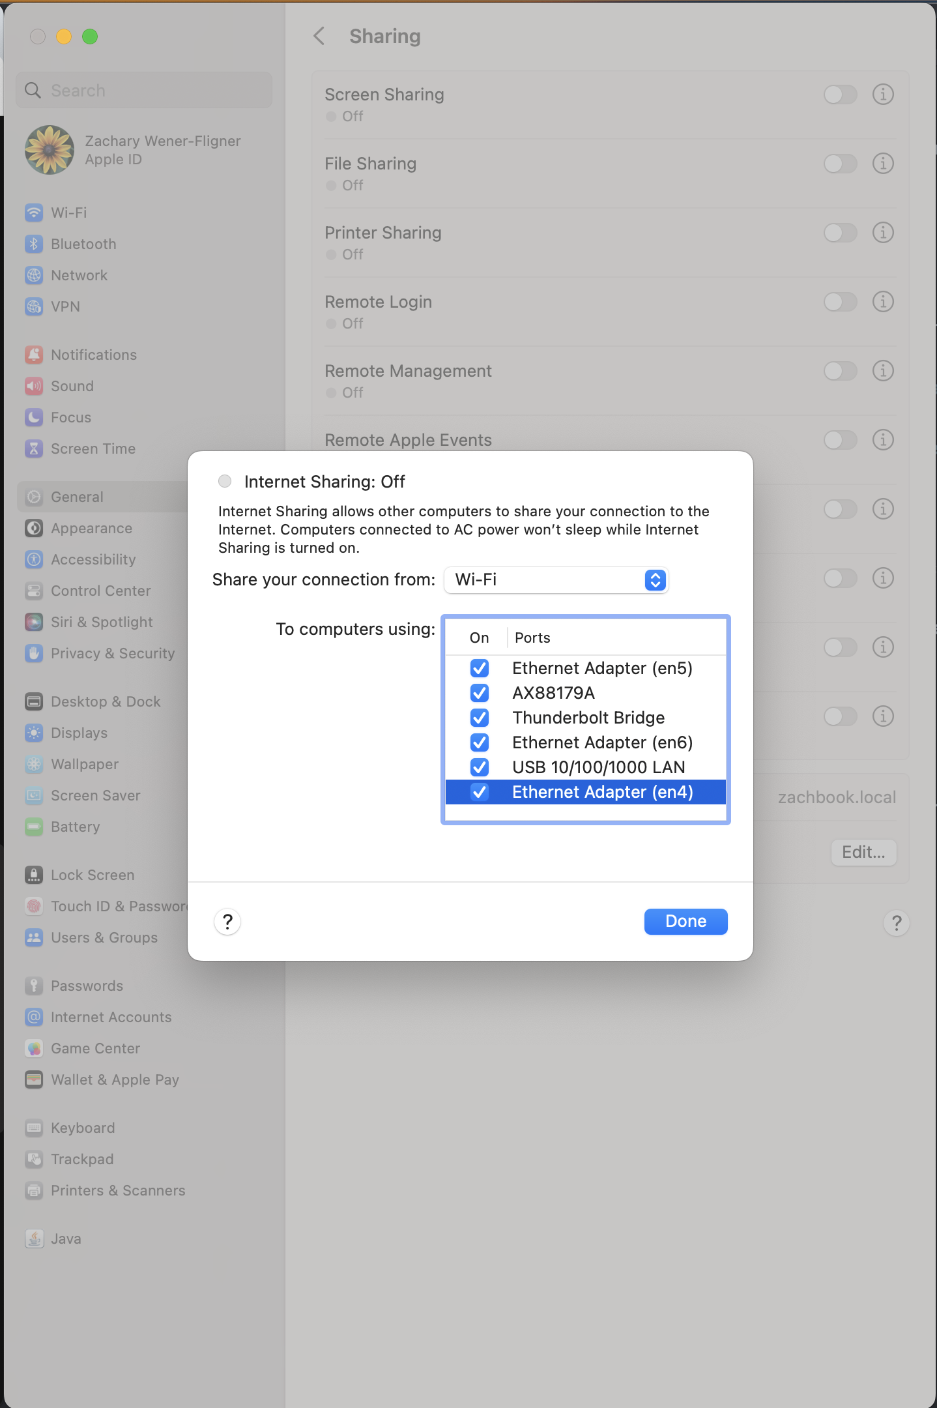
Task: Select the Ethernet Adapter (en6) row
Action: click(x=602, y=742)
